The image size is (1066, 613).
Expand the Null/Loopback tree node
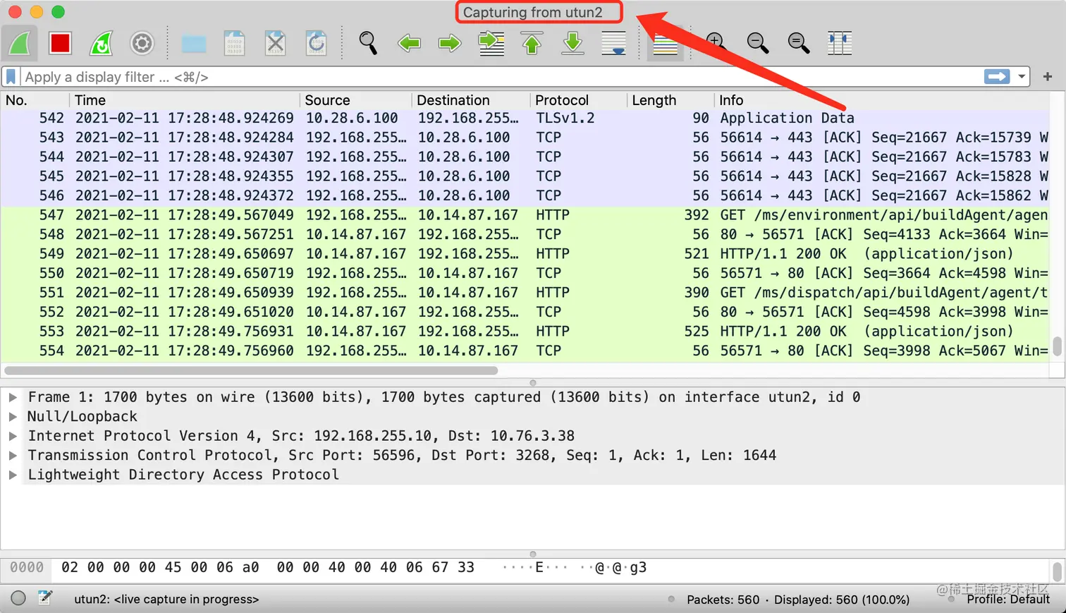13,416
